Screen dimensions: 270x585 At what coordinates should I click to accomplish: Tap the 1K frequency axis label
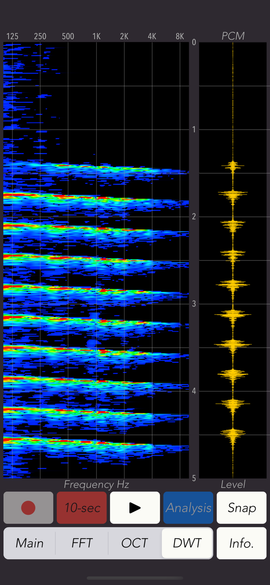96,36
